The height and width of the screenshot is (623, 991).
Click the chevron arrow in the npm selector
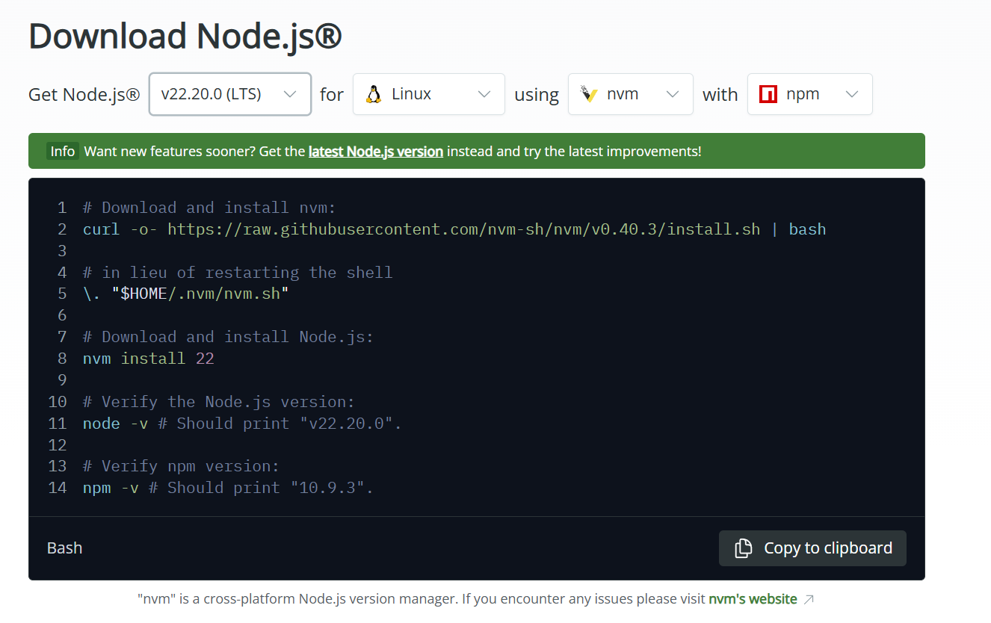tap(852, 94)
